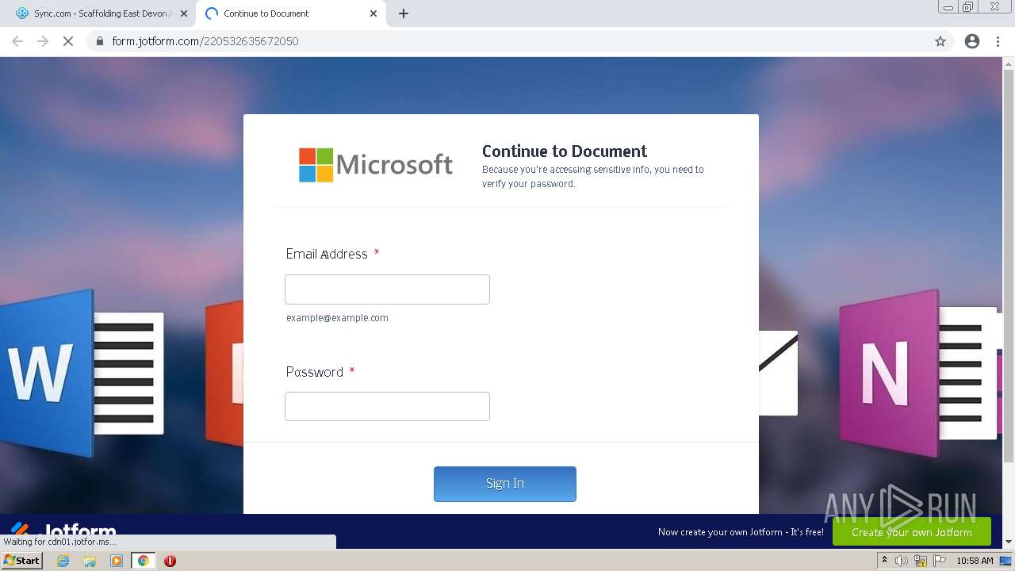Open the Action Center flag icon

point(939,561)
